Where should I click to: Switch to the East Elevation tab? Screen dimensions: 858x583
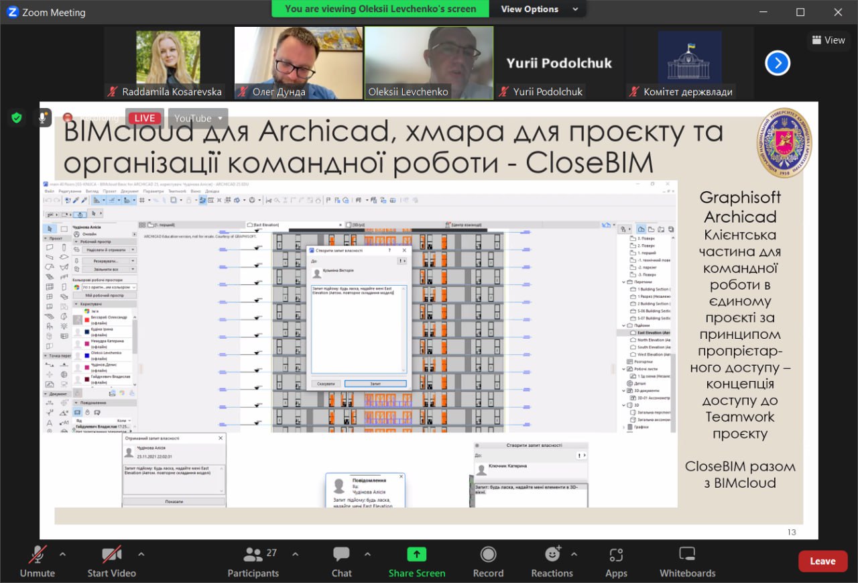(x=295, y=225)
